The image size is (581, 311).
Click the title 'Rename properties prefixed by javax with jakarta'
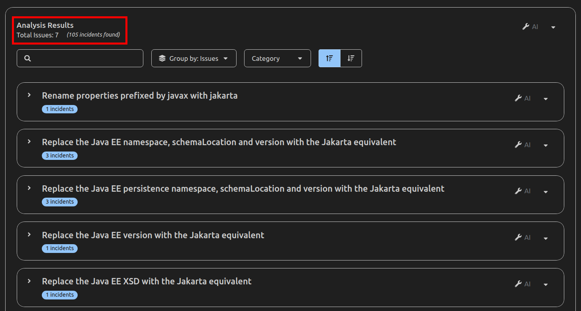coord(140,95)
